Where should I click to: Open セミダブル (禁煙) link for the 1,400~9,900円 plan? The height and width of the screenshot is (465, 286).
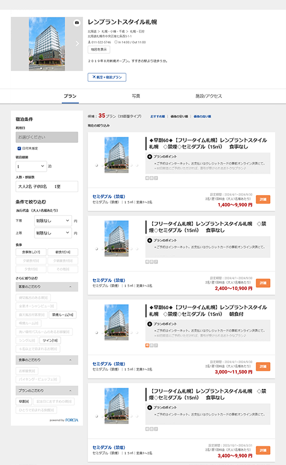tap(109, 196)
